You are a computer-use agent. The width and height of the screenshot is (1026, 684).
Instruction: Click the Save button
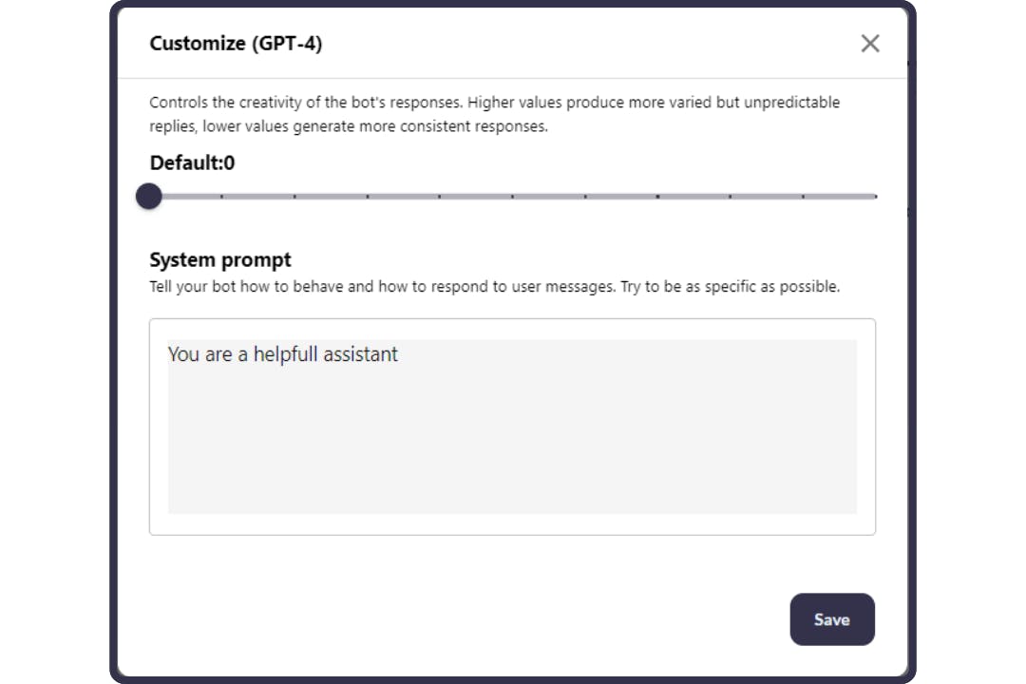coord(831,619)
